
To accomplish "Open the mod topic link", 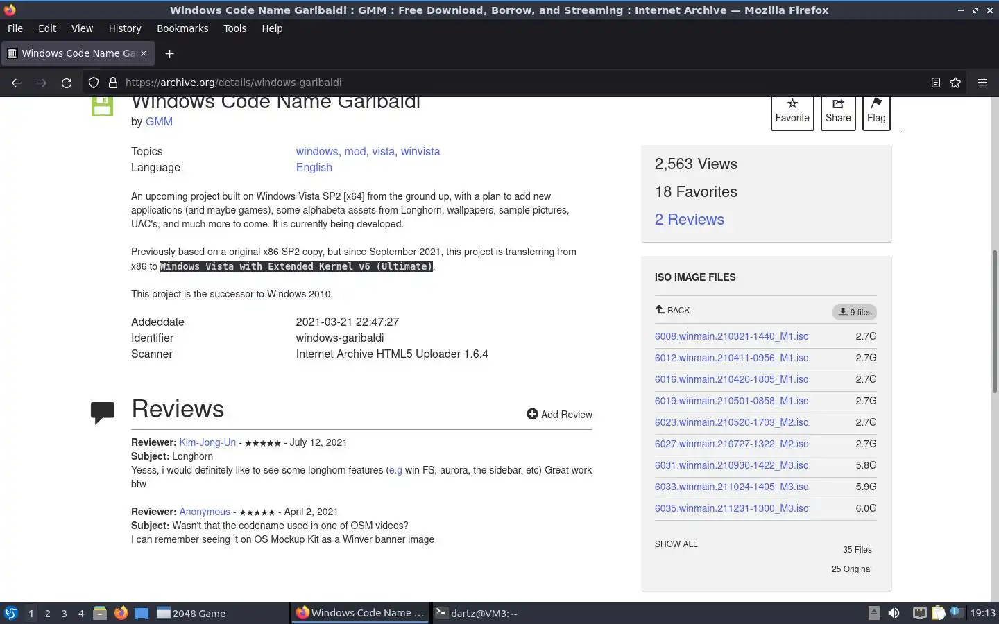I will pos(355,151).
